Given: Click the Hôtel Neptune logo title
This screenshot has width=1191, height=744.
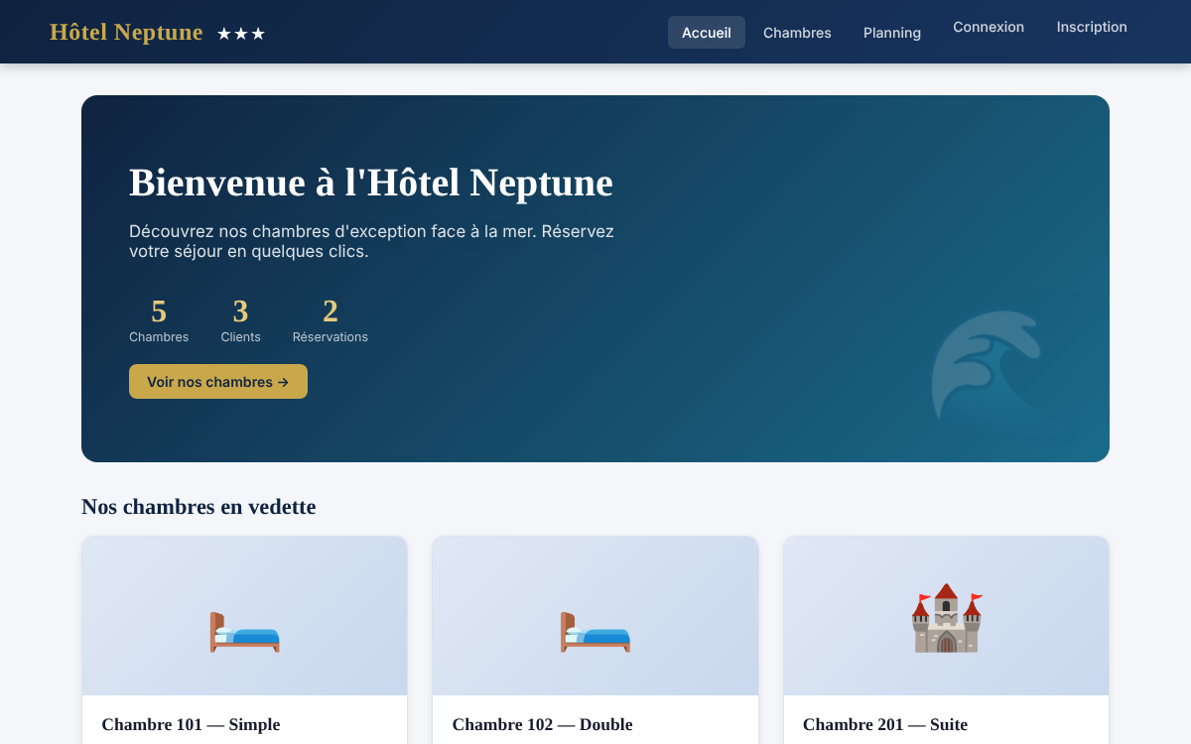Looking at the screenshot, I should (x=126, y=32).
